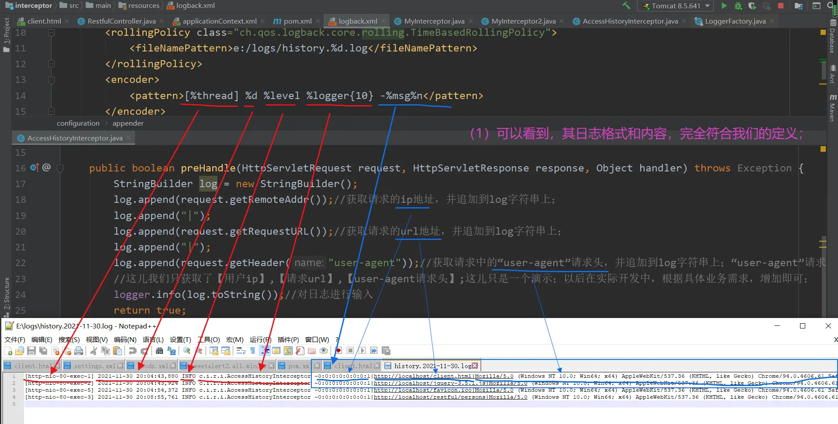This screenshot has width=838, height=424.
Task: Click the Notepad++ find binoculars icon
Action: 159,351
